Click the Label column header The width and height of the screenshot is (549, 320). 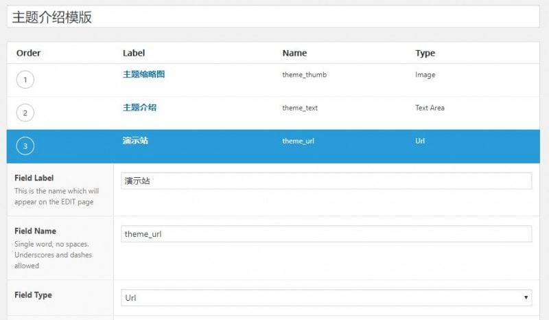[x=134, y=53]
